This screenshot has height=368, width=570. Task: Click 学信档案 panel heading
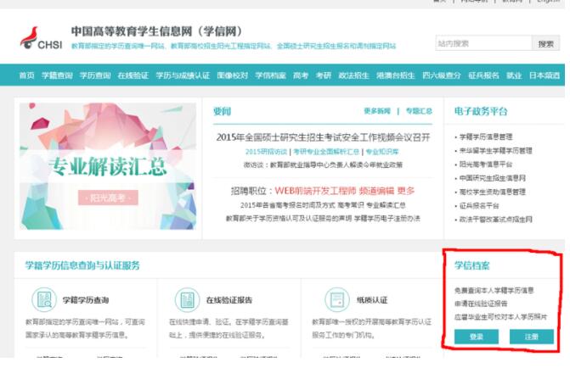[471, 265]
